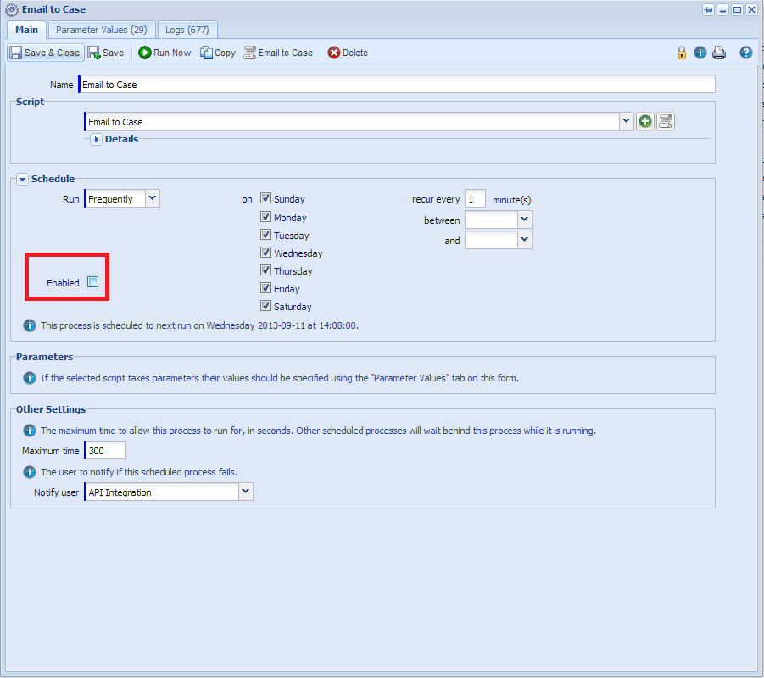Open the Email to Case toolbar script

278,53
